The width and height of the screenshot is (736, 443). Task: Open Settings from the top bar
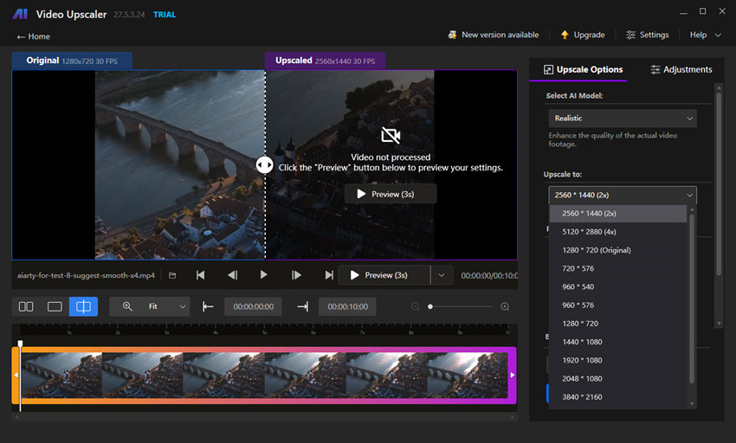point(648,35)
